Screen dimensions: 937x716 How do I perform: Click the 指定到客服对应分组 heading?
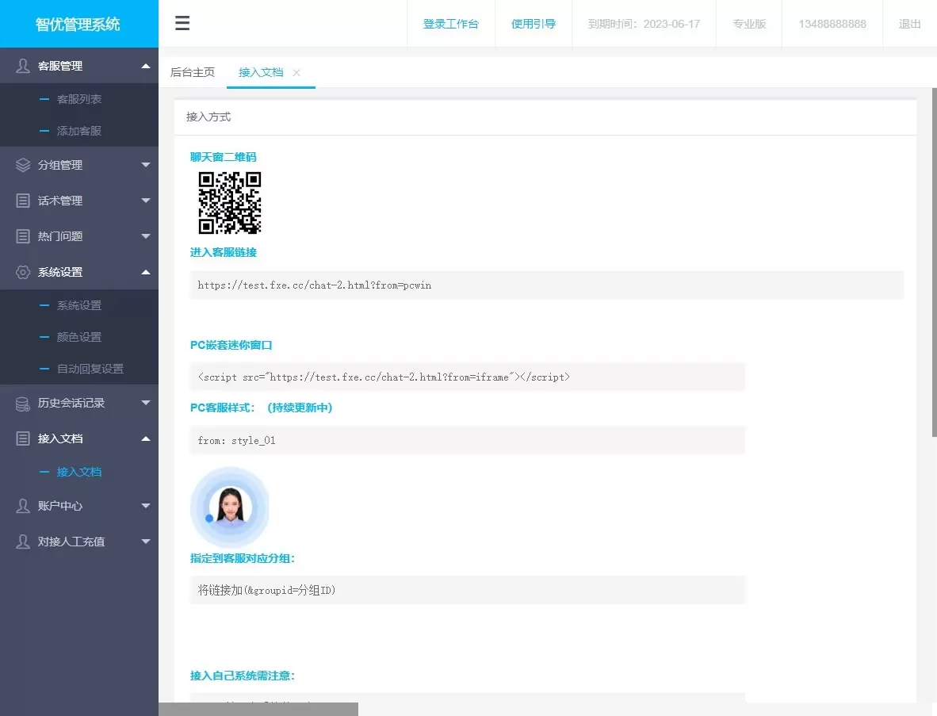243,558
